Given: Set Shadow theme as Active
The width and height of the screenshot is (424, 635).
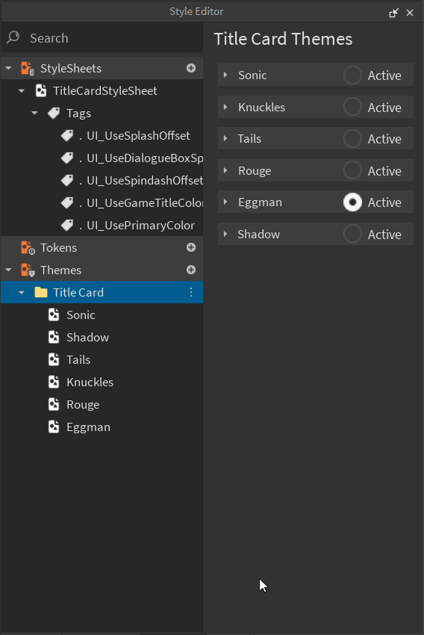Looking at the screenshot, I should tap(352, 234).
